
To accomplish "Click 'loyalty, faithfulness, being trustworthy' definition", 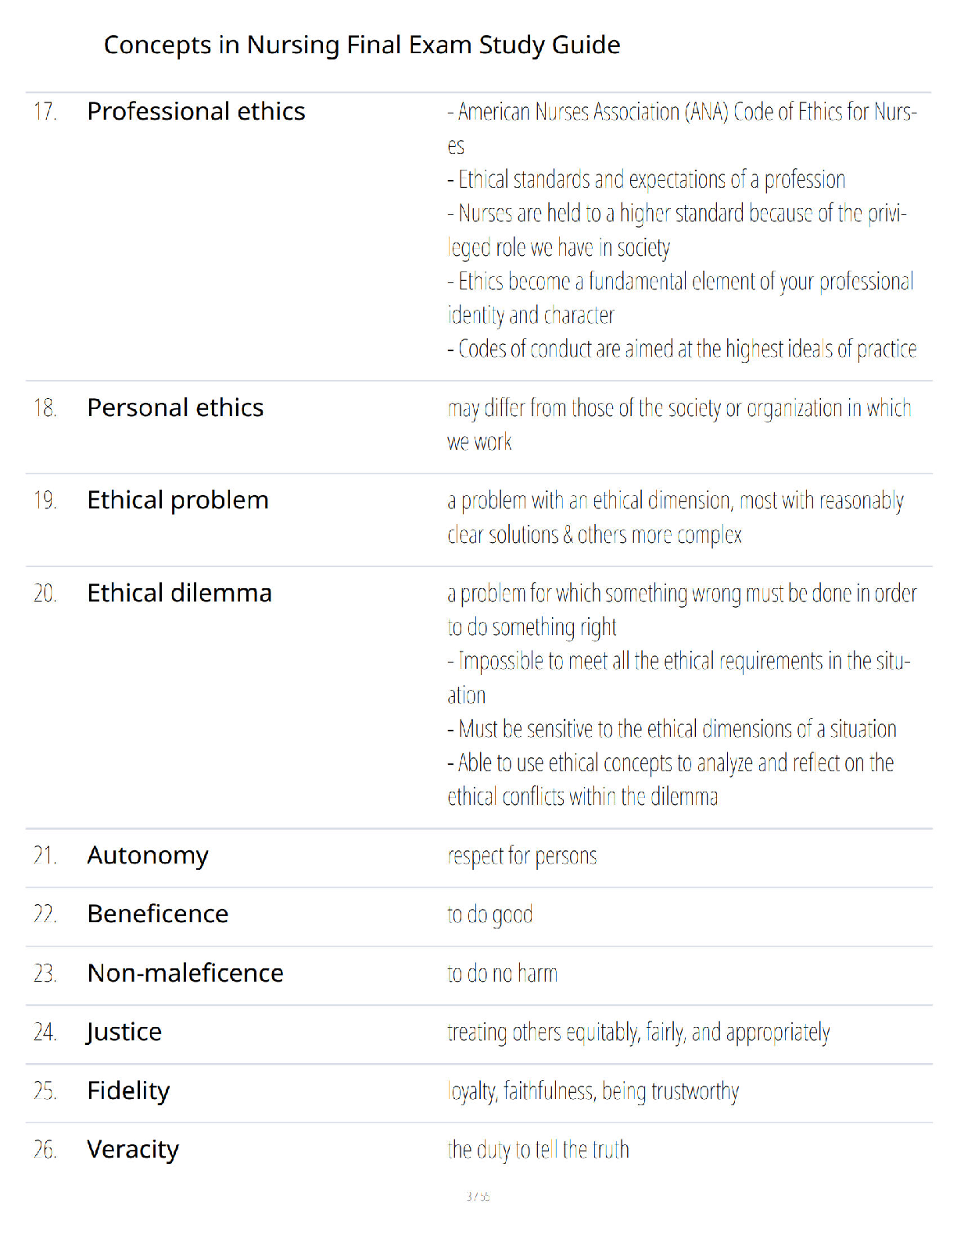I will pos(593,1091).
